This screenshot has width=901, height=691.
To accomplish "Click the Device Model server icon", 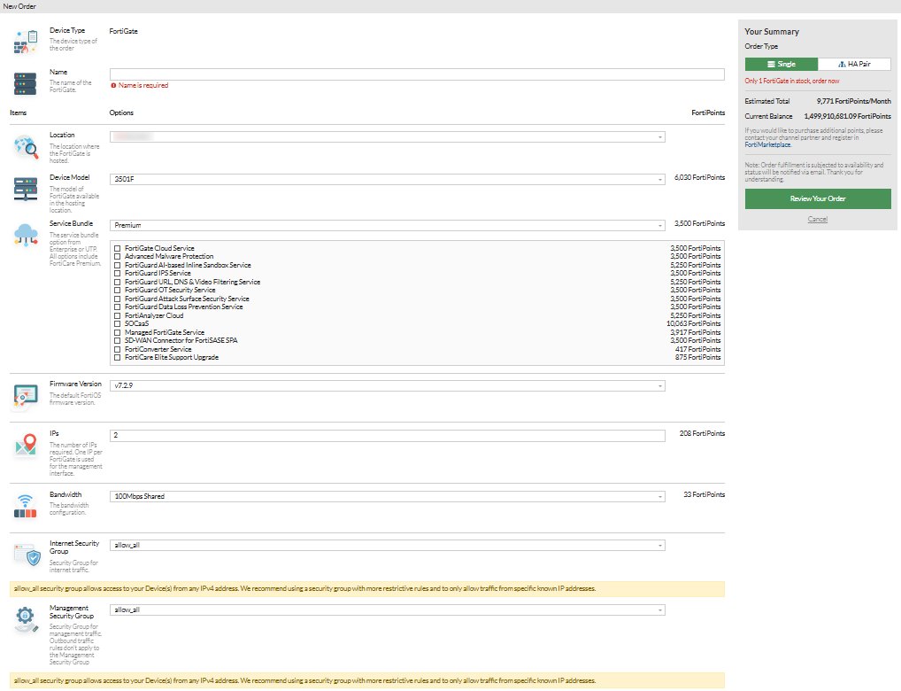I will point(26,190).
